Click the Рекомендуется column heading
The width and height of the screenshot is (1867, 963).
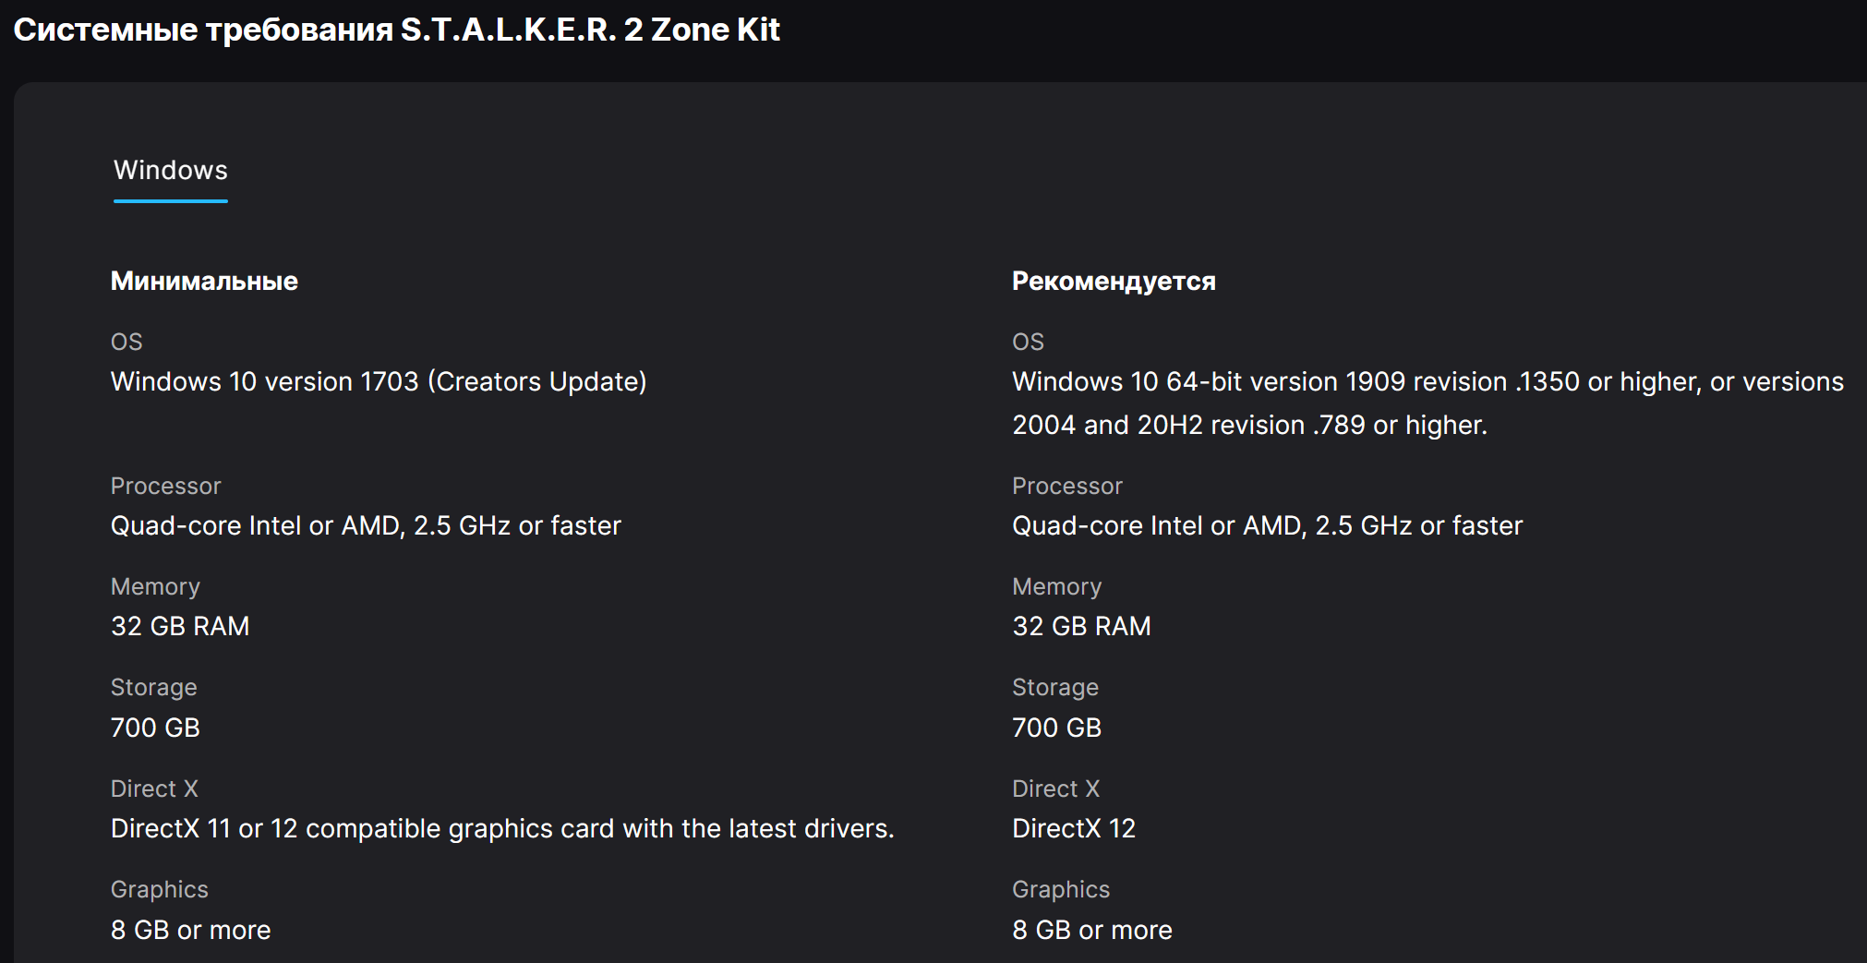click(1114, 281)
